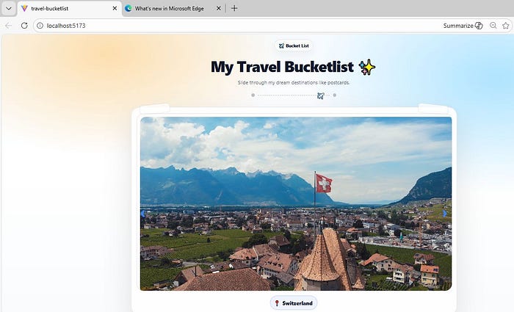Show the next destination postcard
514x312 pixels.
click(x=444, y=214)
